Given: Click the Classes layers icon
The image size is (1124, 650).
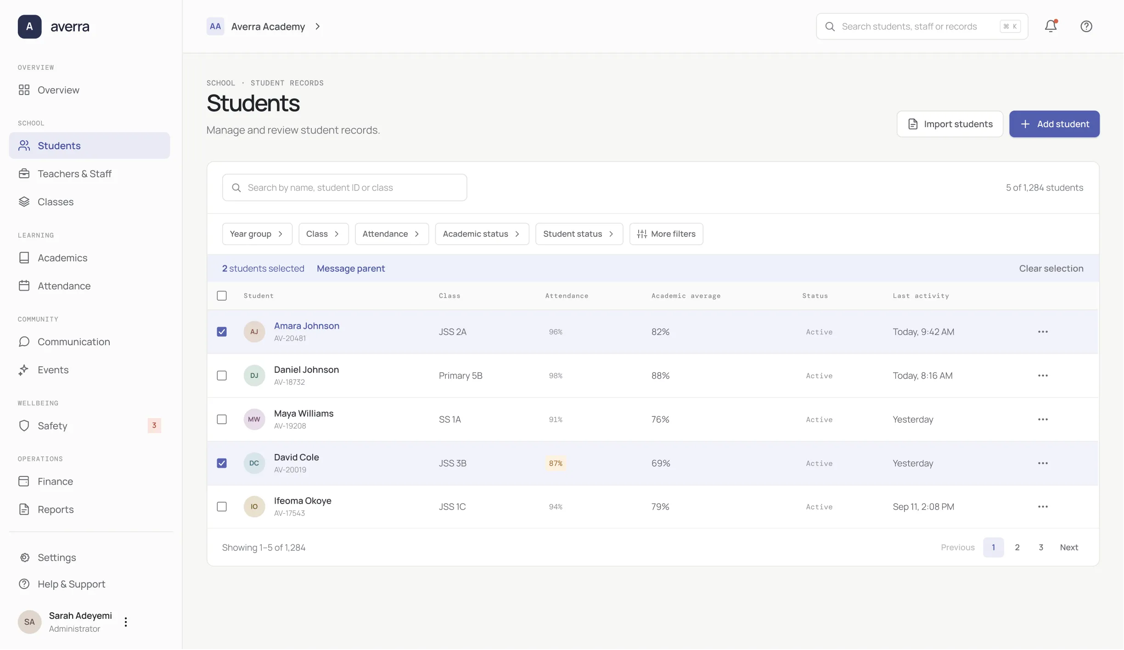Looking at the screenshot, I should (24, 202).
